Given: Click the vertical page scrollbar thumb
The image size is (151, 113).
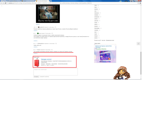Looking at the screenshot, I should tap(141, 63).
